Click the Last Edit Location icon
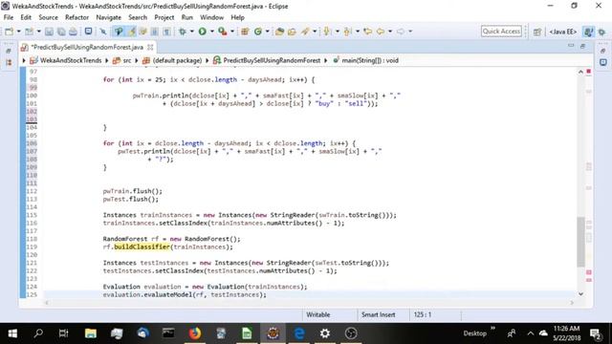 click(x=367, y=32)
